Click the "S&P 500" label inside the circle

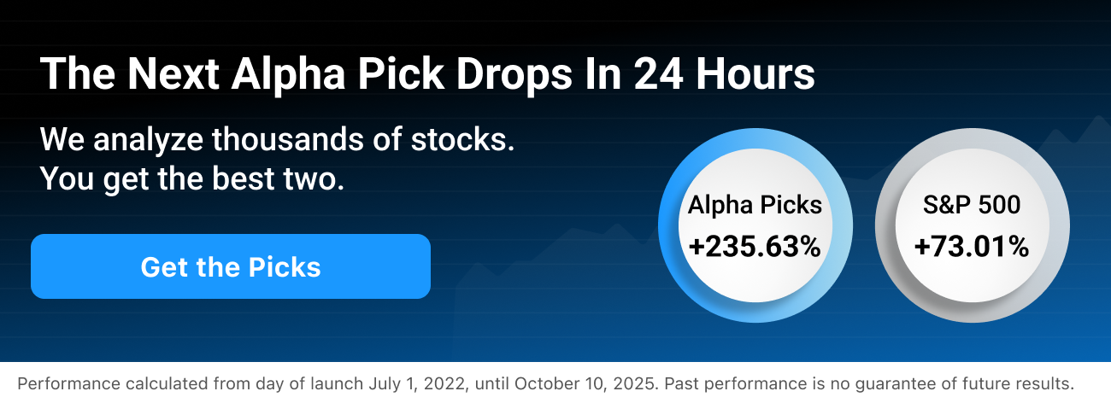972,205
